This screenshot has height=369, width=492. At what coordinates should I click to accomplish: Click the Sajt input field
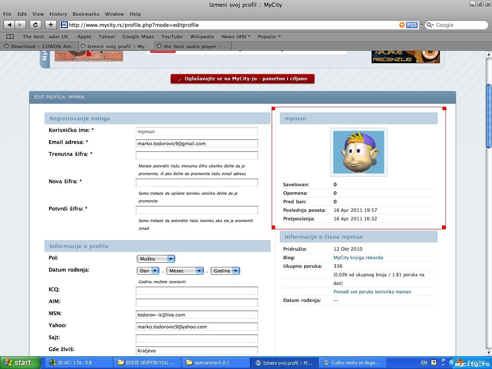(197, 339)
